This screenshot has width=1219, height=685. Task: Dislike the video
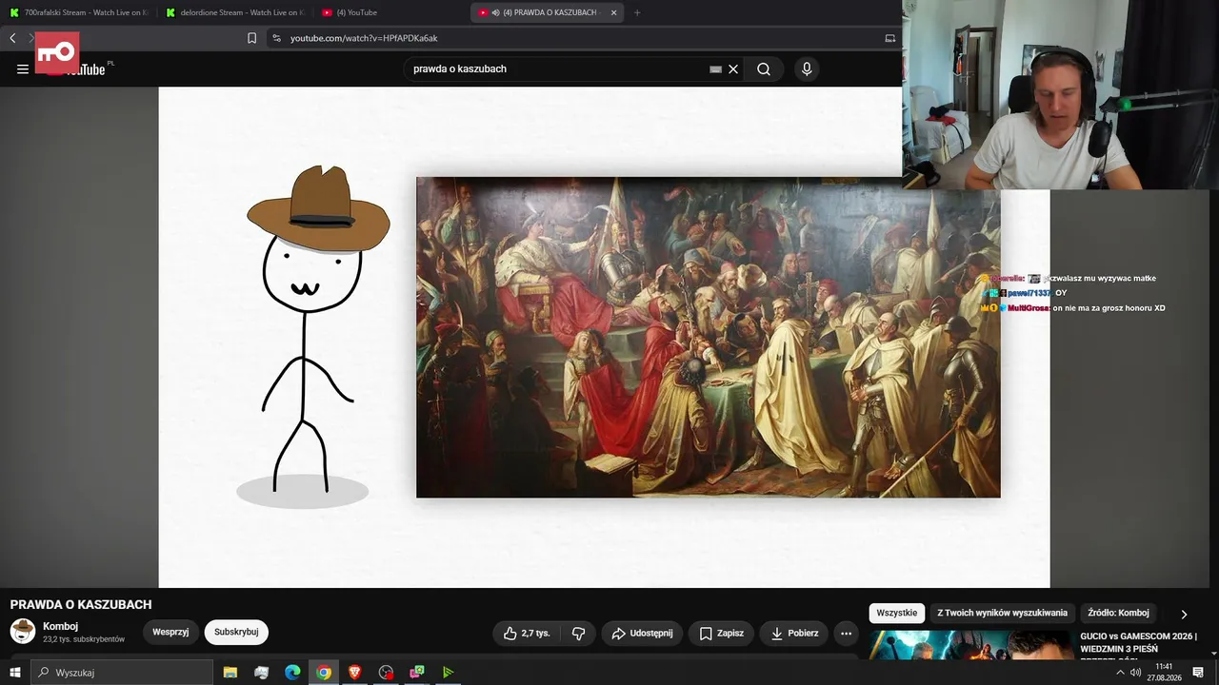578,634
